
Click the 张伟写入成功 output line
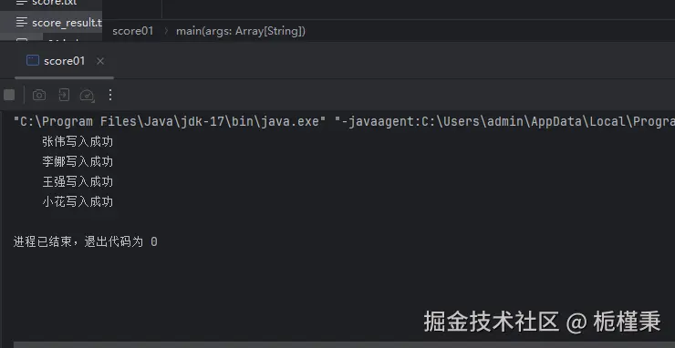point(78,141)
